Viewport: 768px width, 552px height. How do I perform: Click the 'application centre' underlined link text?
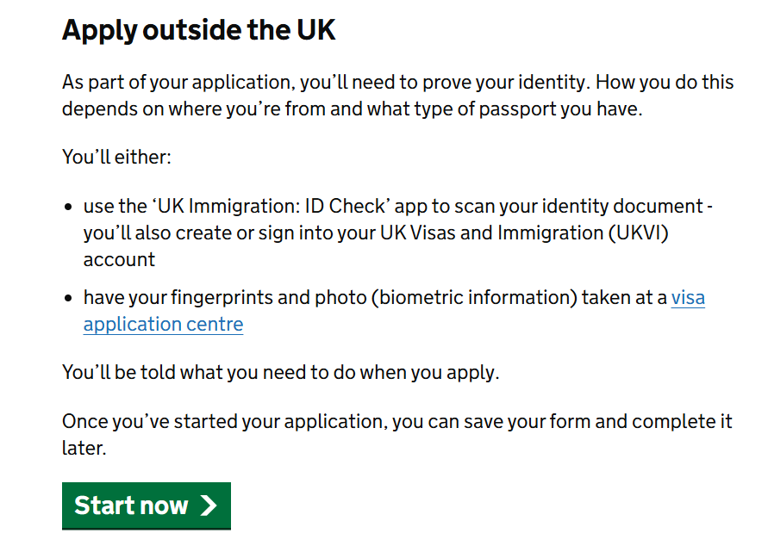pos(163,325)
